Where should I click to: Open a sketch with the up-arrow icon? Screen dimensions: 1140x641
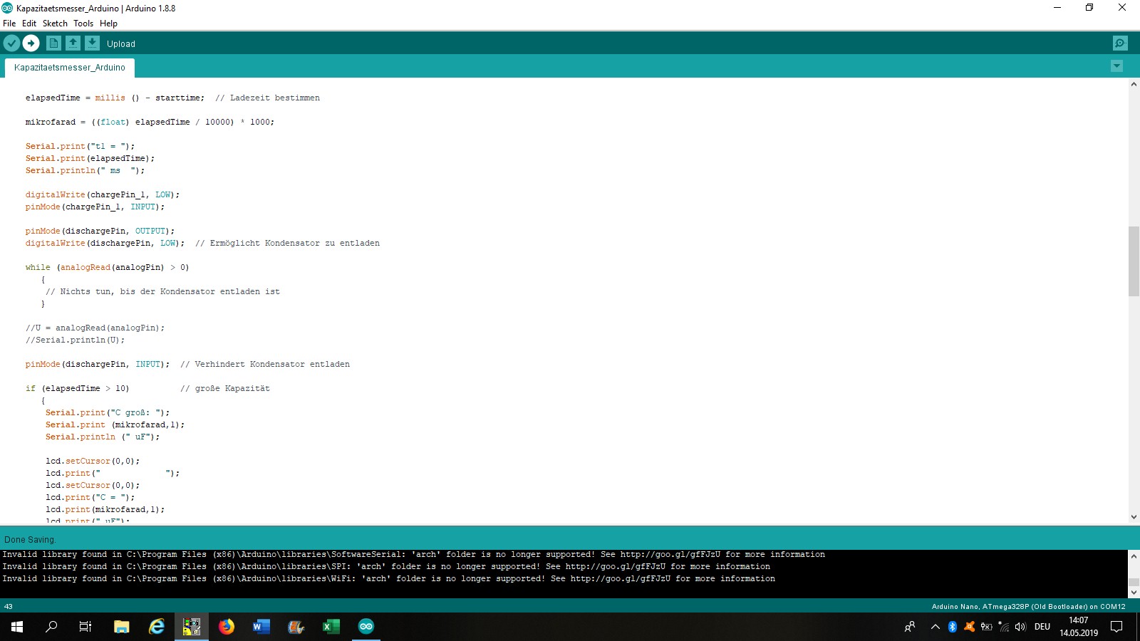(x=73, y=43)
